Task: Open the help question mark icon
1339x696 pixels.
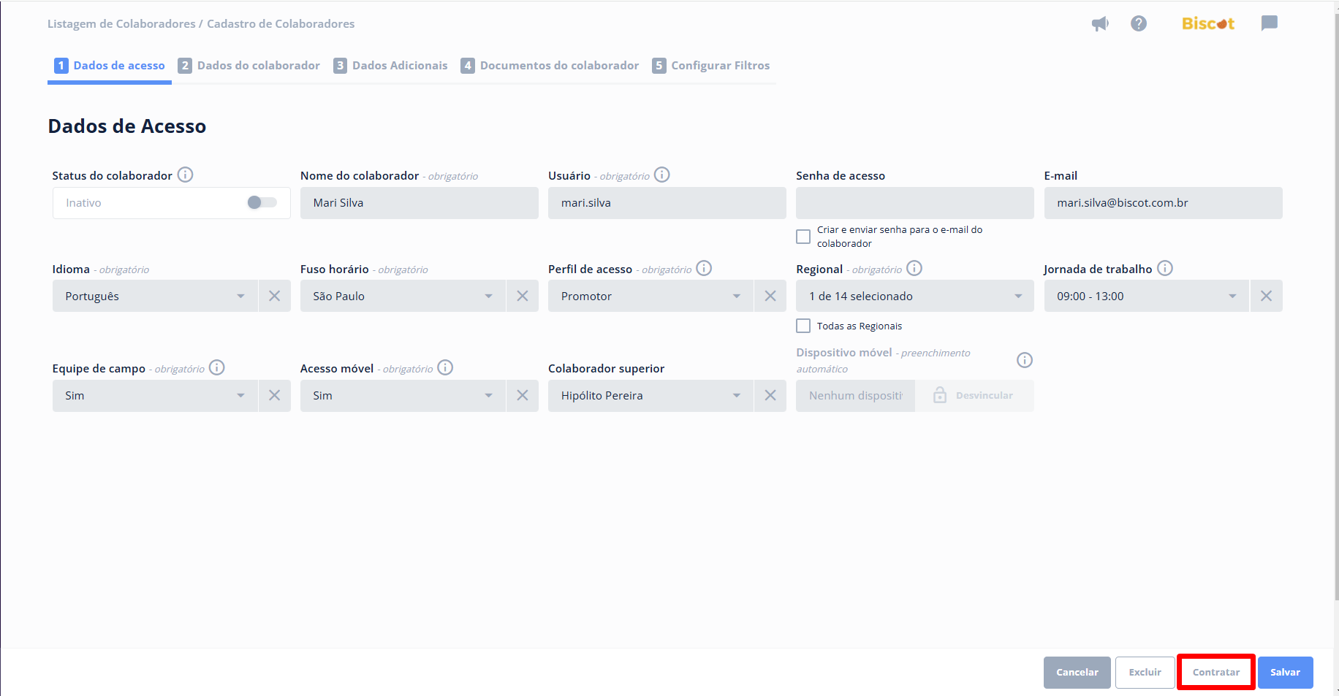Action: point(1138,24)
